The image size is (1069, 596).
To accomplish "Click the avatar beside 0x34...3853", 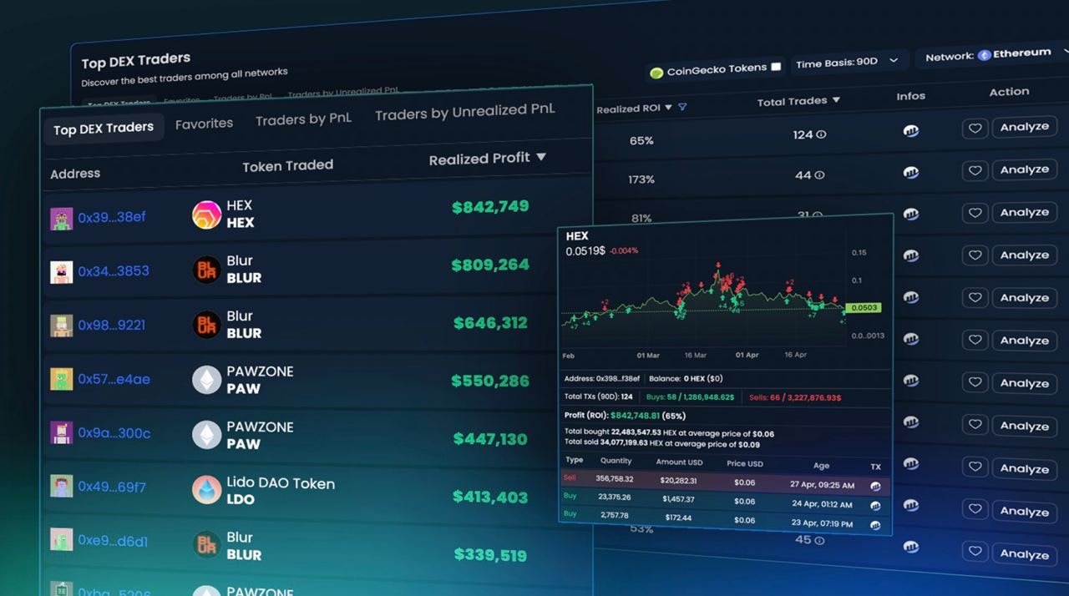I will click(x=61, y=272).
